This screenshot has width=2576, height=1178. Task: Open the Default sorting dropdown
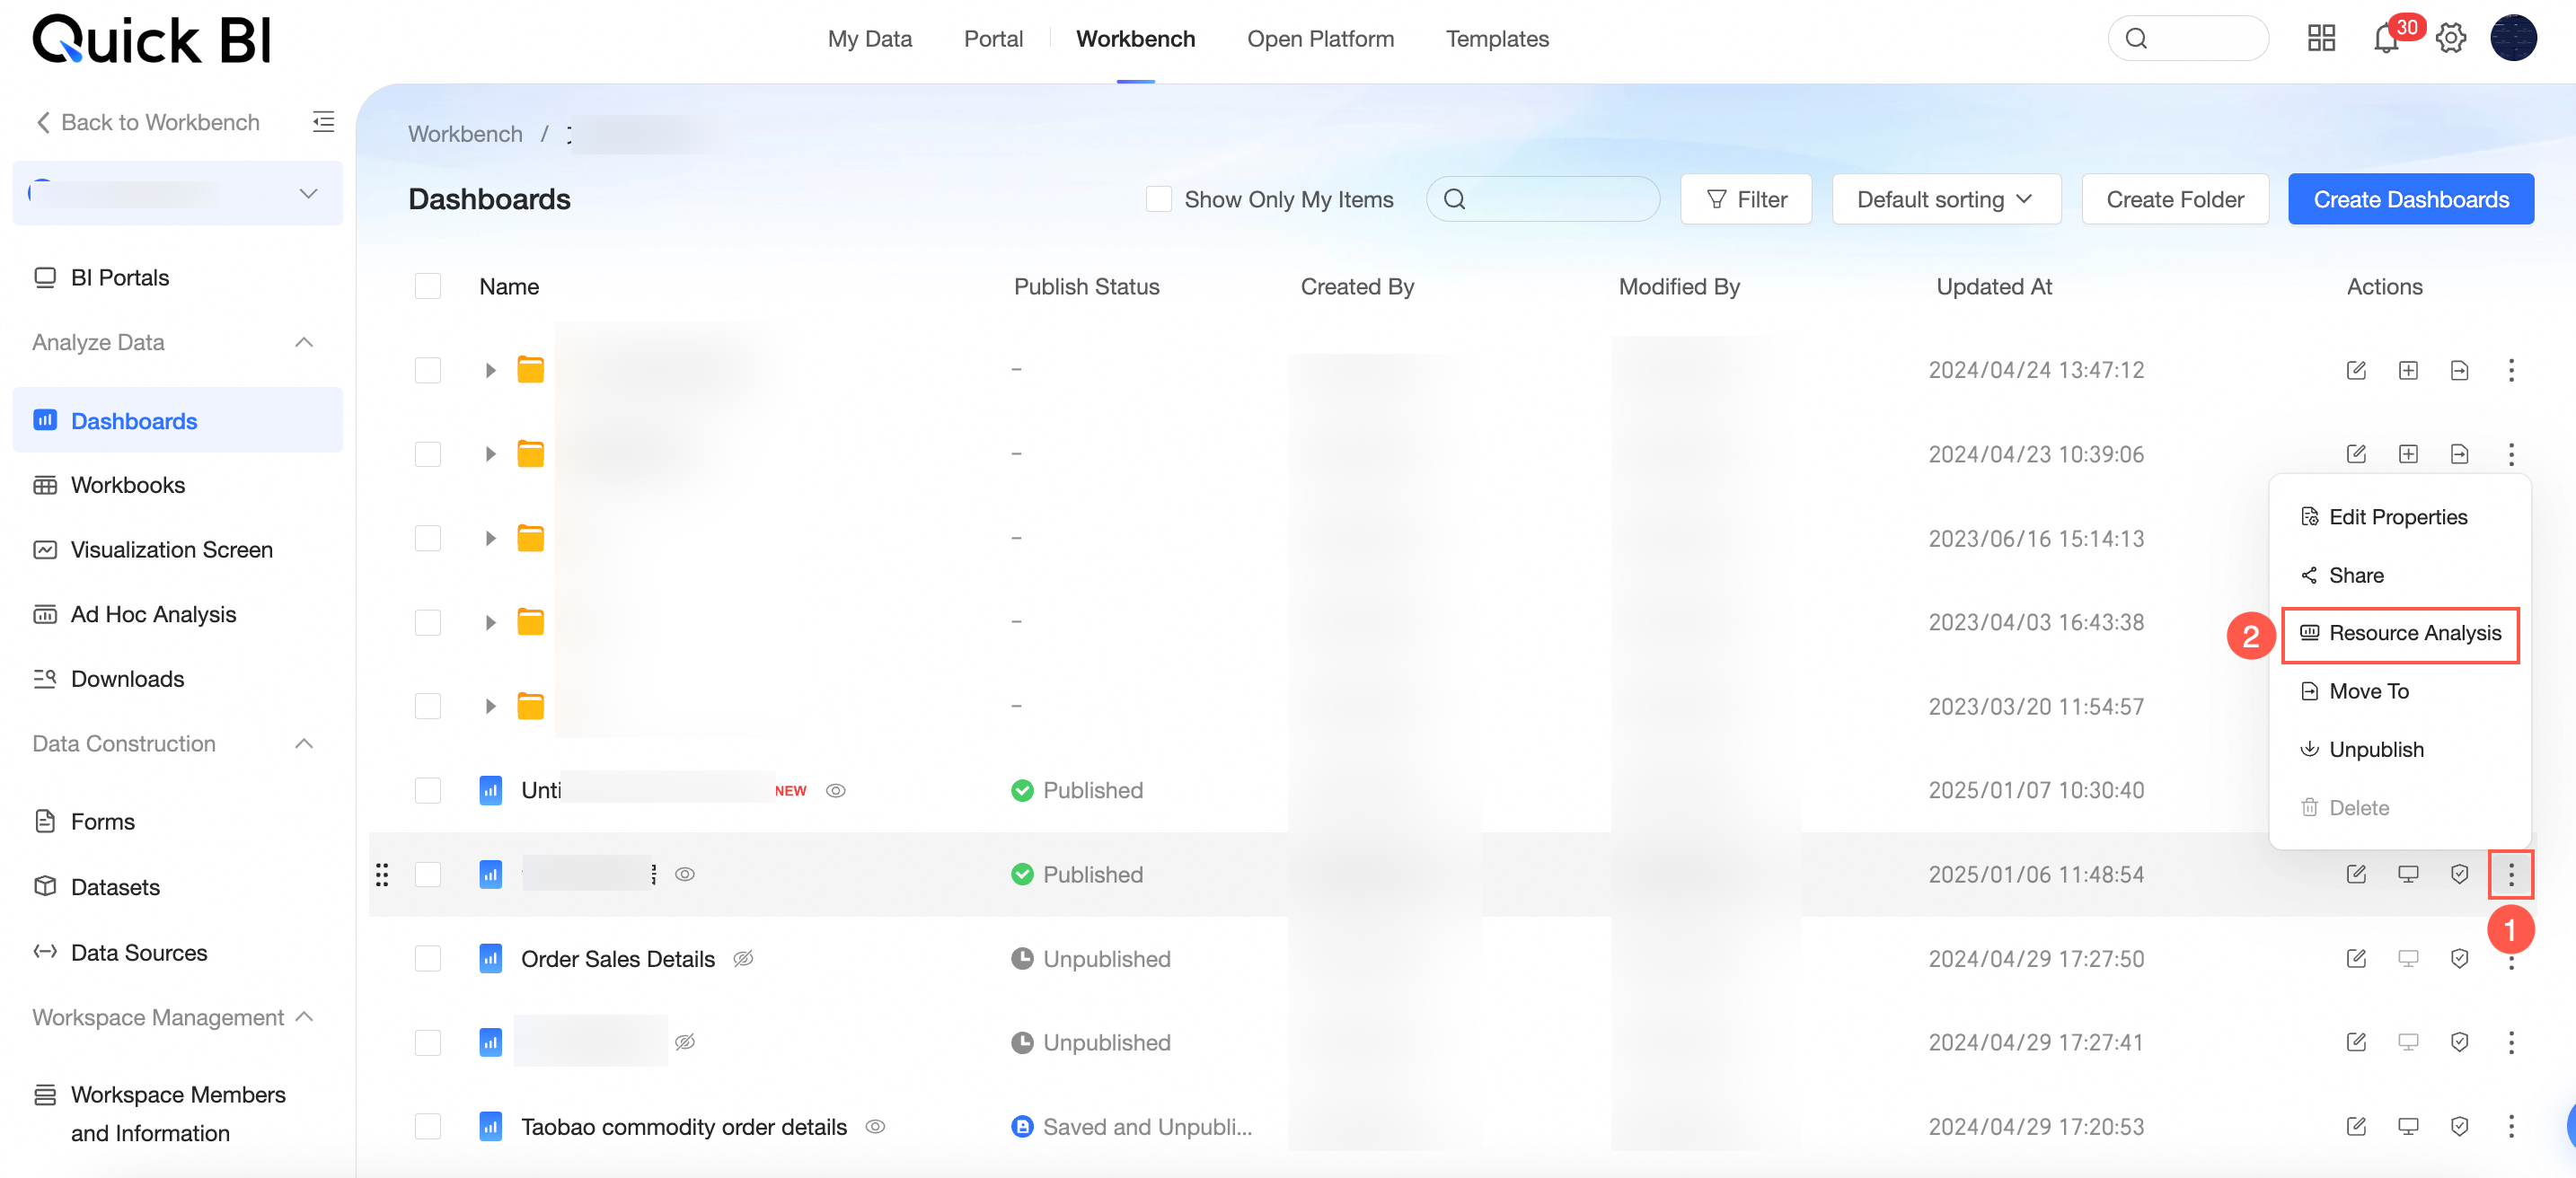(1945, 199)
